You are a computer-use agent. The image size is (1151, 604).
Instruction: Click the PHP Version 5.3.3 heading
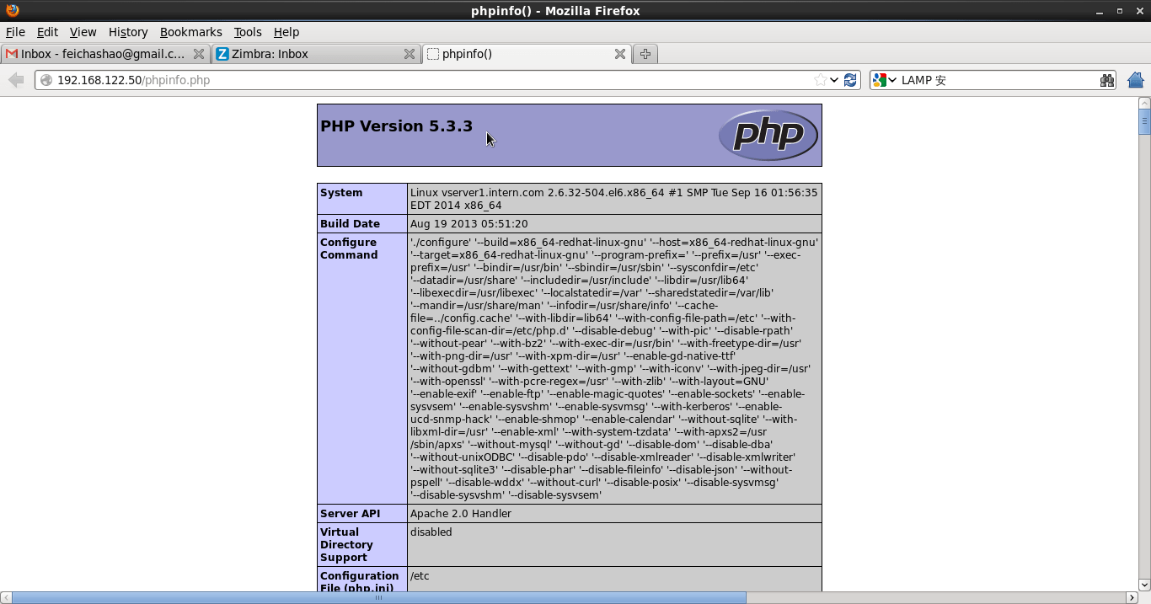[396, 126]
